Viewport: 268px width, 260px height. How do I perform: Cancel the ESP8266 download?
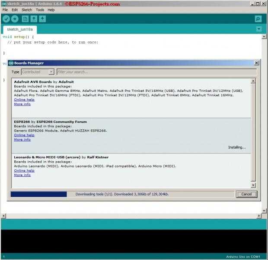246,194
